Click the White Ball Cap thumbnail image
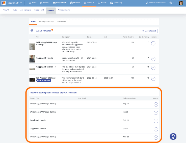The height and width of the screenshot is (143, 186). pos(32,47)
